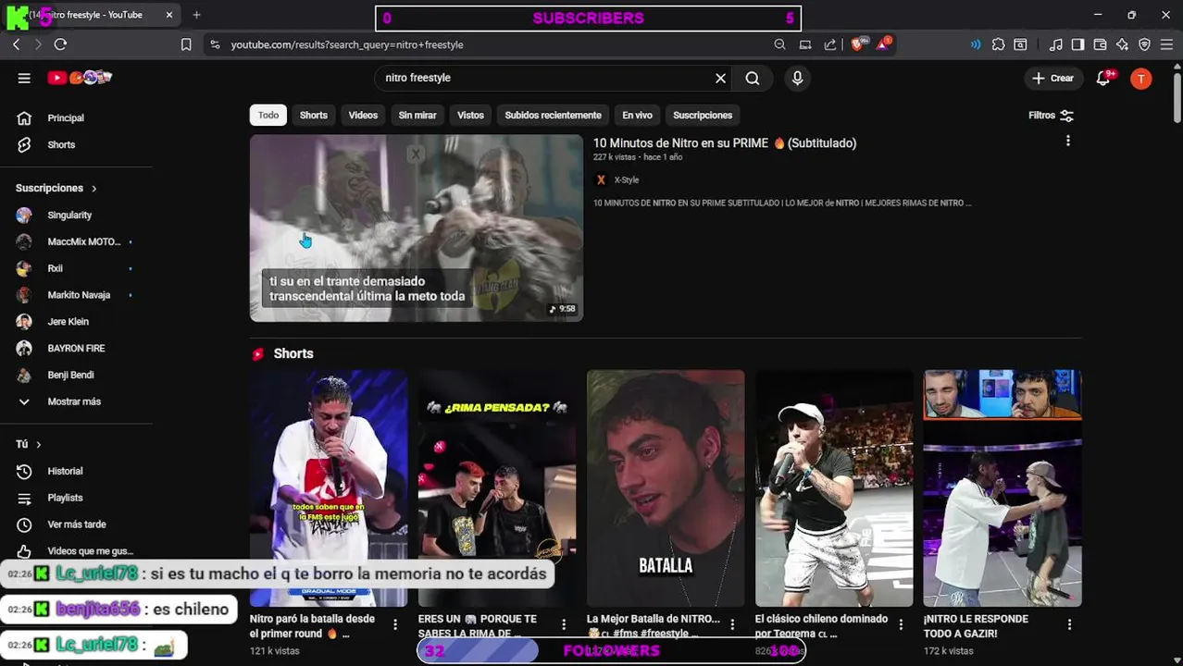1183x666 pixels.
Task: Start voice search with the microphone
Action: point(797,78)
